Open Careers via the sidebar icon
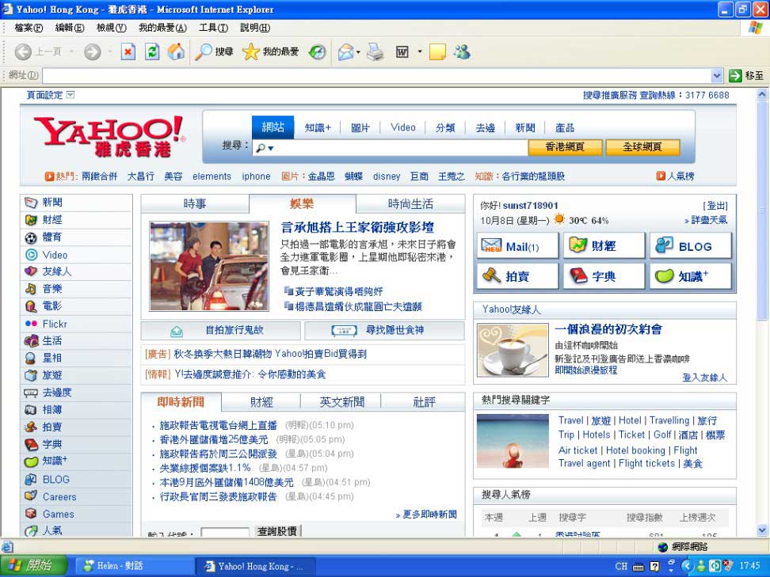770x577 pixels. [x=31, y=496]
